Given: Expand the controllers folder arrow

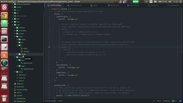Looking at the screenshot, I should point(15,31).
